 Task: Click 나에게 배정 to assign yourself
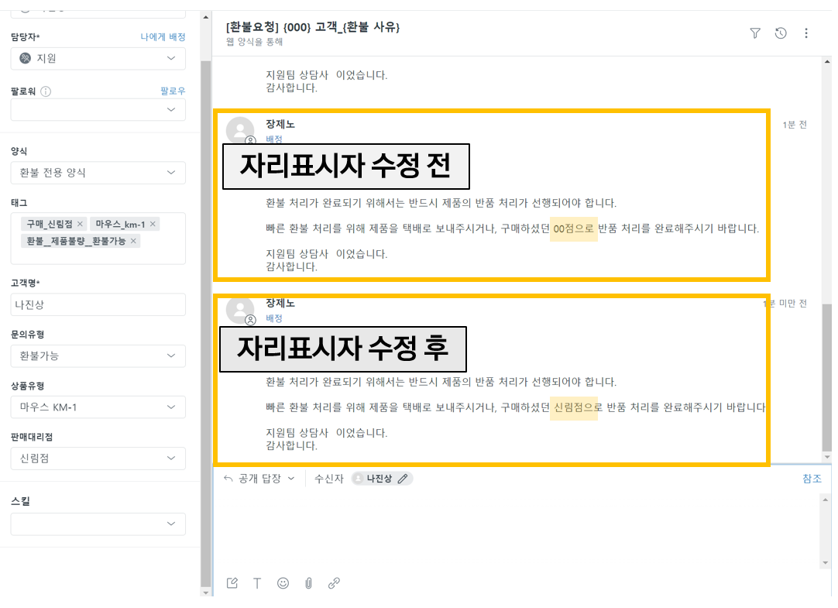164,36
